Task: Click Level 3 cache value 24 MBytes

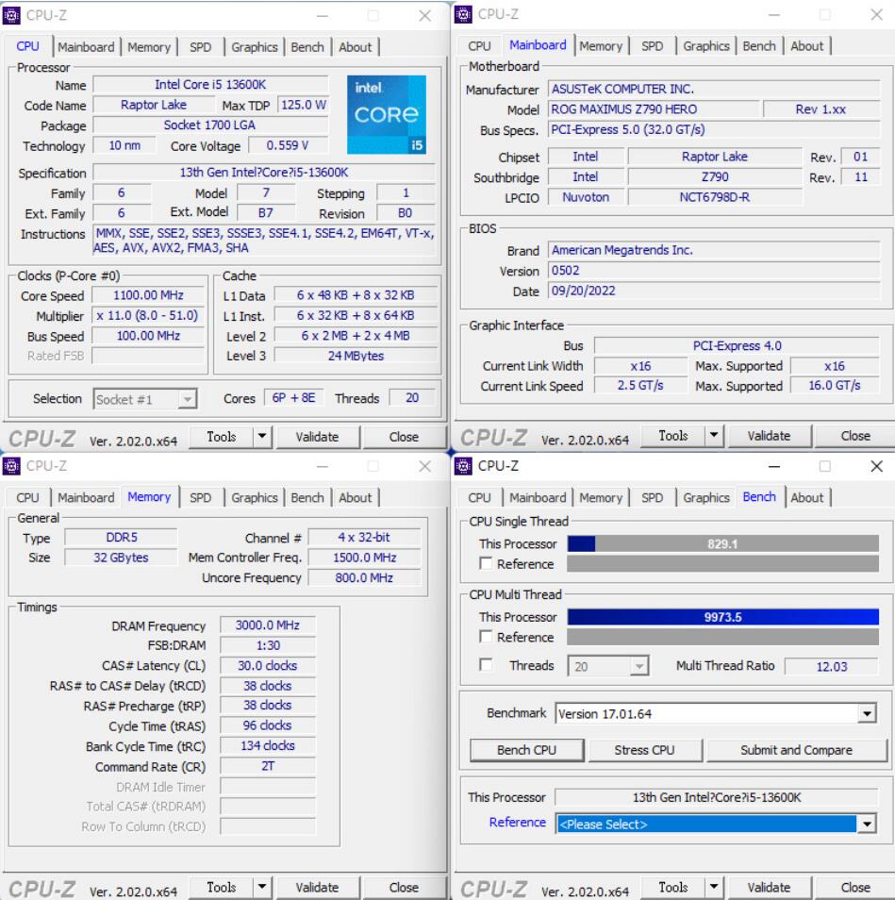Action: (356, 356)
